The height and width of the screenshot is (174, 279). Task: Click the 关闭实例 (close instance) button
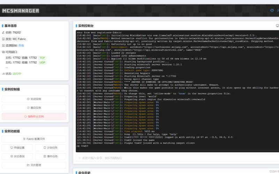pos(34,99)
